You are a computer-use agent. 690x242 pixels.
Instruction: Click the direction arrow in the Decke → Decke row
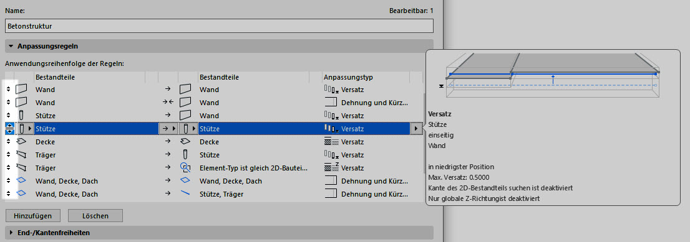[167, 142]
